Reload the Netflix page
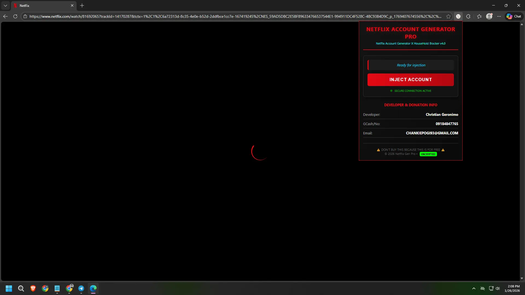 click(15, 16)
